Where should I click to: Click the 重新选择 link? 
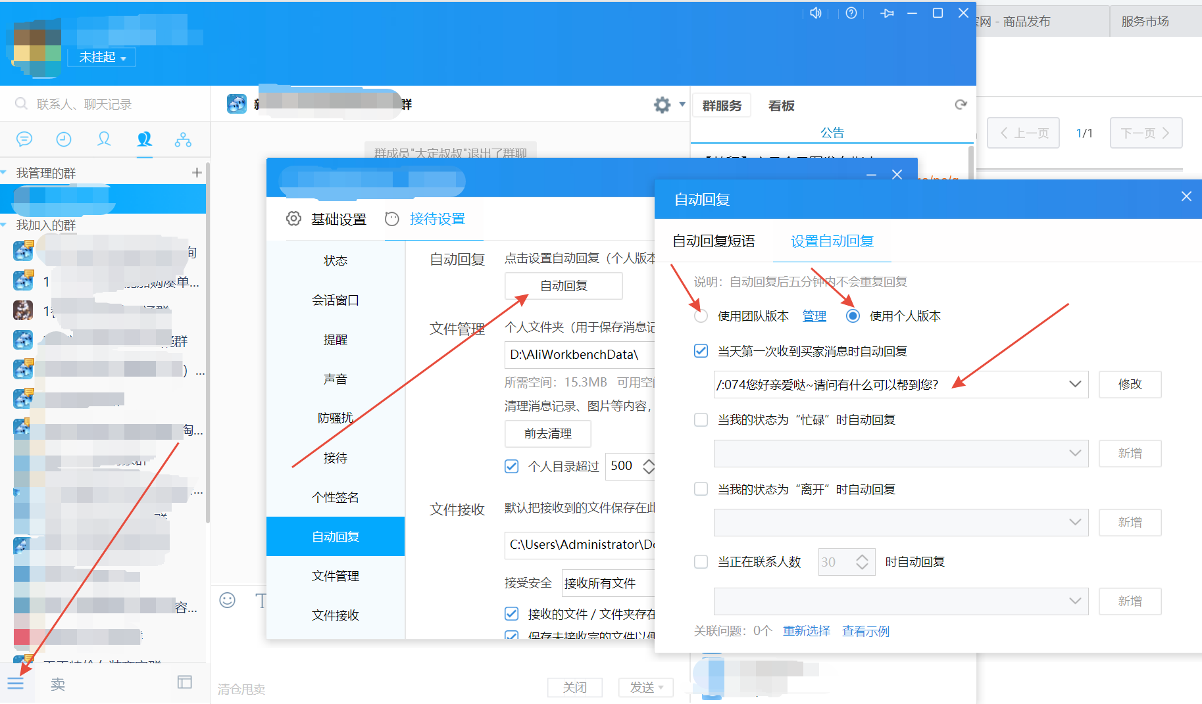(x=807, y=631)
